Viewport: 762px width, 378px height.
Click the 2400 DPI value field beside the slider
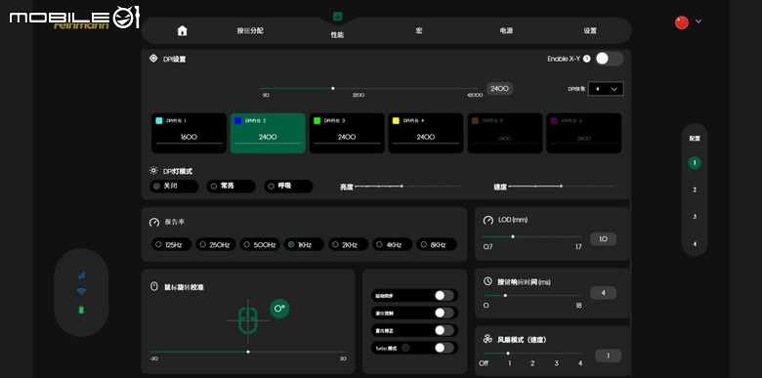coord(499,89)
